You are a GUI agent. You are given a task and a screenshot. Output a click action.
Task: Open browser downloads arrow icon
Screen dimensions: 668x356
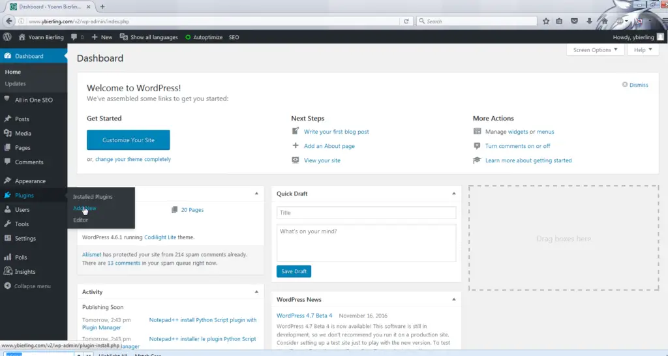pyautogui.click(x=589, y=21)
